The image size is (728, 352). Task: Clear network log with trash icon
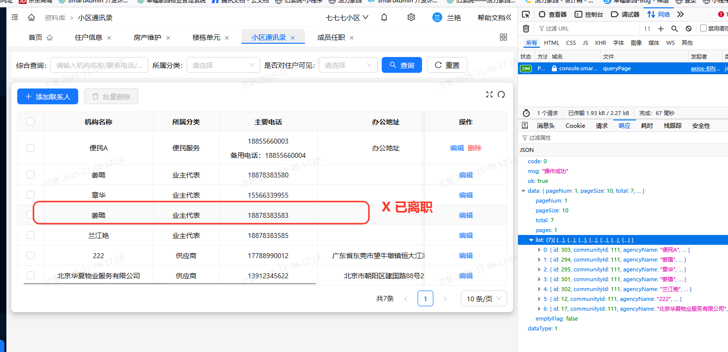526,29
